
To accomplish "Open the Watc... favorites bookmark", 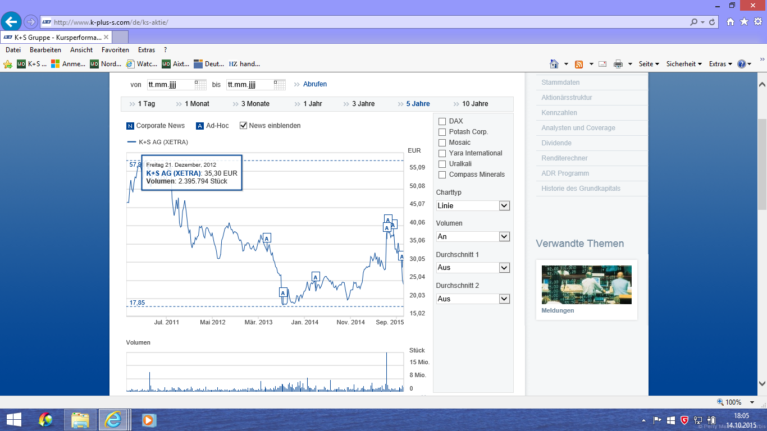I will click(142, 64).
